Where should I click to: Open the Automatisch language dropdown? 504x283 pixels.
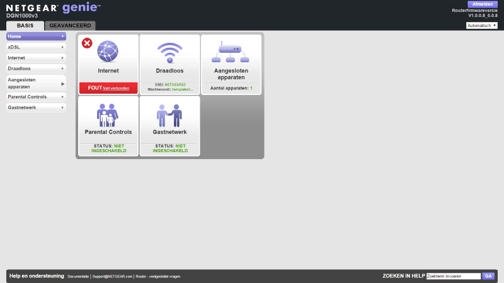[482, 25]
